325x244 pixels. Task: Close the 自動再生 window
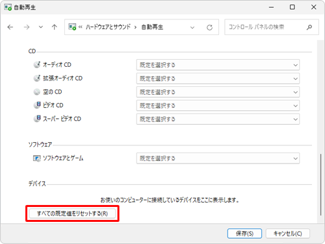[313, 7]
